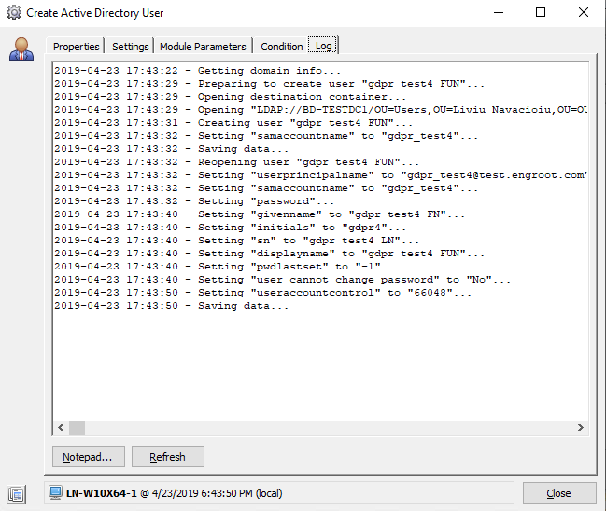The image size is (606, 511).
Task: Click the log line setting "useraccountcontrol"
Action: 262,293
